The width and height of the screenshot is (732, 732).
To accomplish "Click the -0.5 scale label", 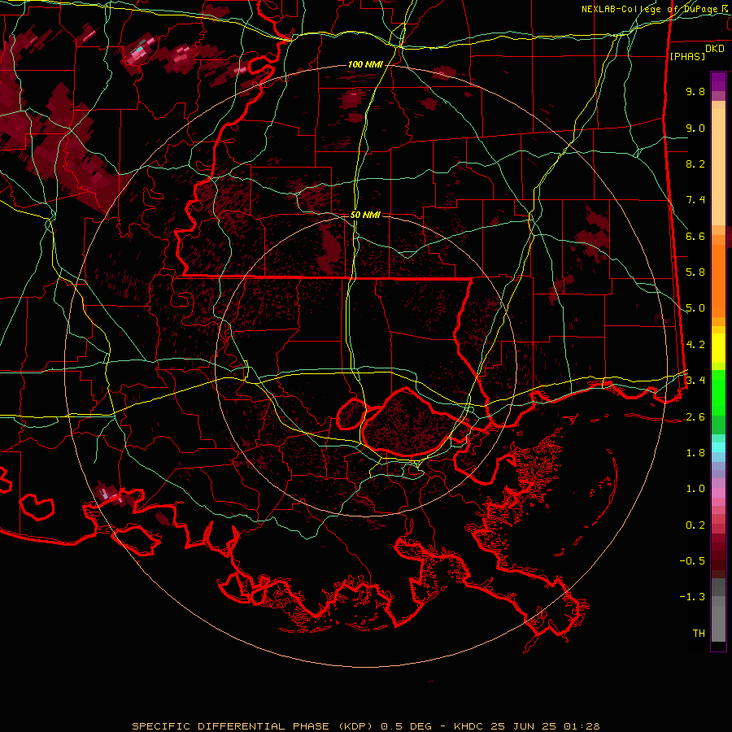I will [x=692, y=561].
